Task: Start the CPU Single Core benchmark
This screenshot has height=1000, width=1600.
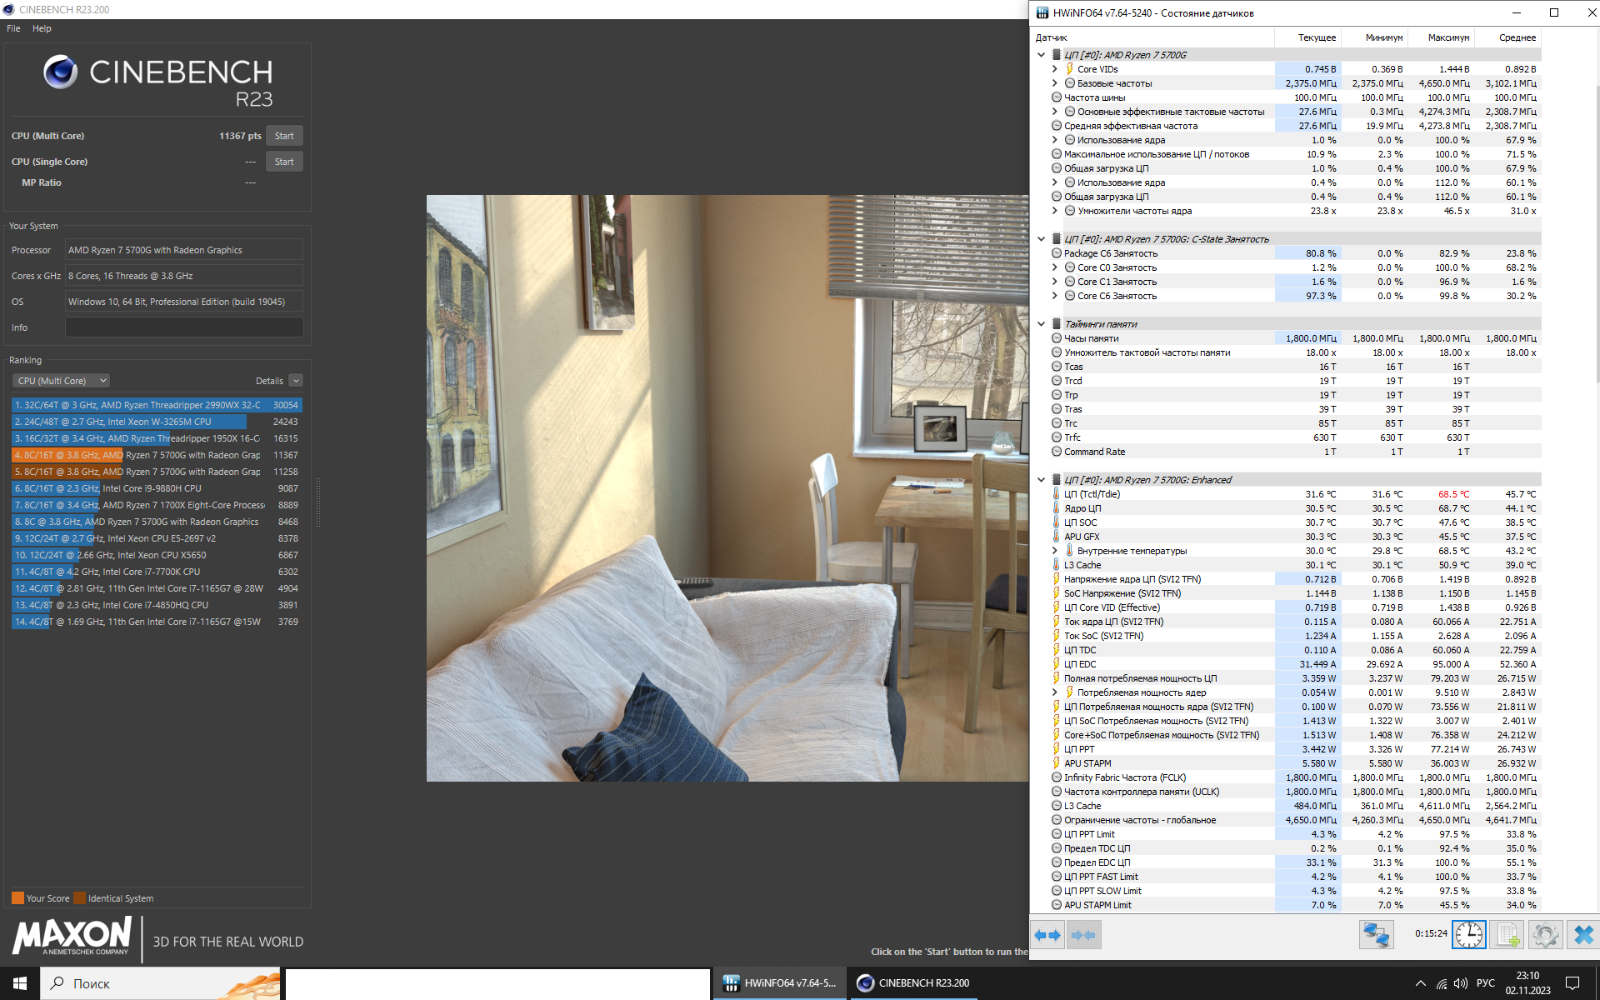Action: point(284,162)
